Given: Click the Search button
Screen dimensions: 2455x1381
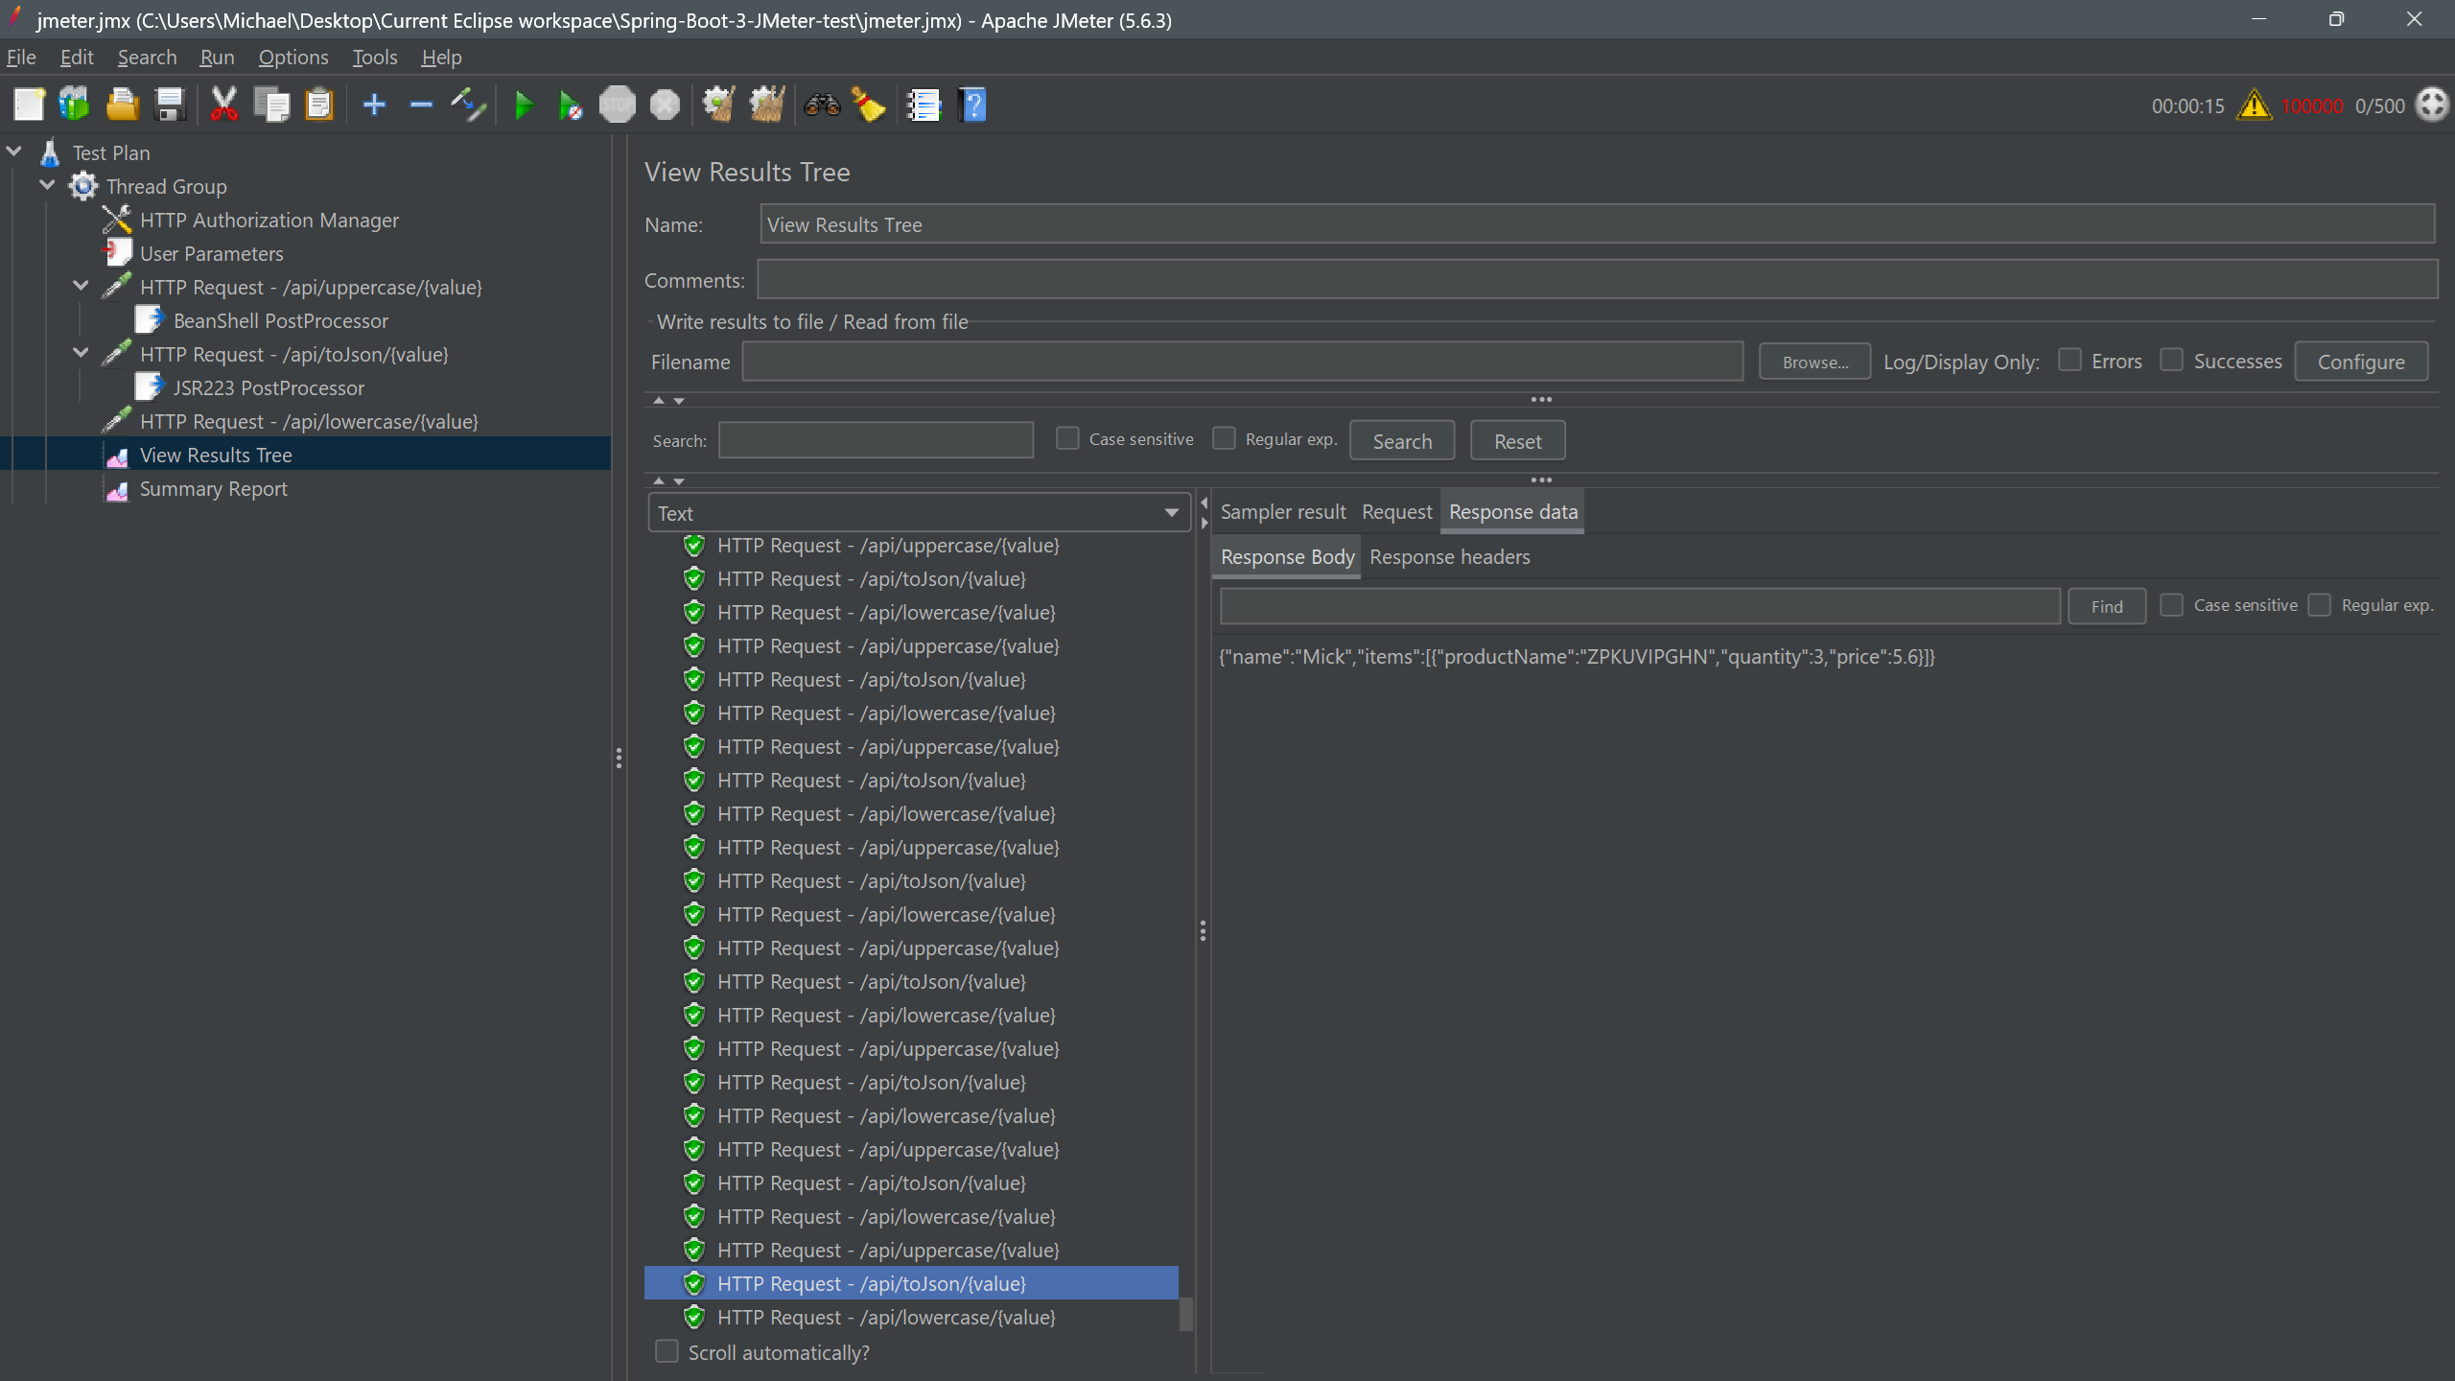Looking at the screenshot, I should click(1402, 441).
